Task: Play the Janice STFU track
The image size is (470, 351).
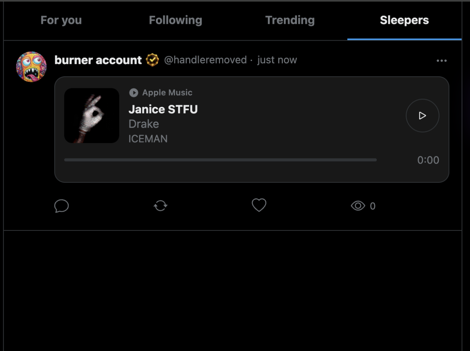Action: [422, 116]
